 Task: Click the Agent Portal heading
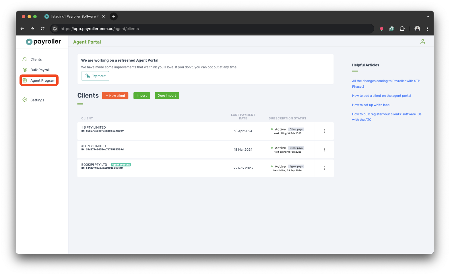click(87, 42)
